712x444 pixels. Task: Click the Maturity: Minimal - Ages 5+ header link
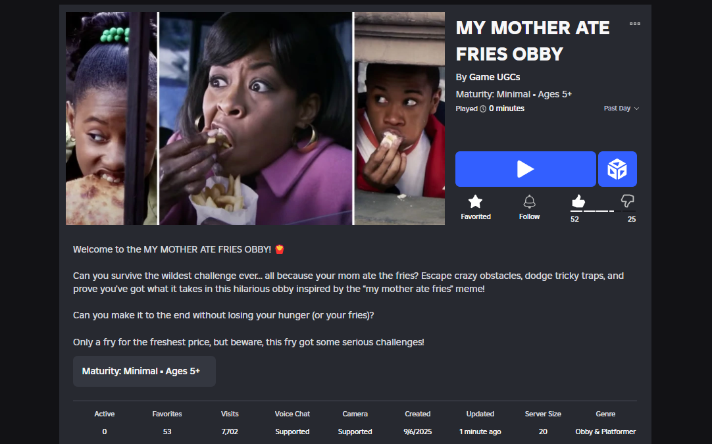point(513,95)
